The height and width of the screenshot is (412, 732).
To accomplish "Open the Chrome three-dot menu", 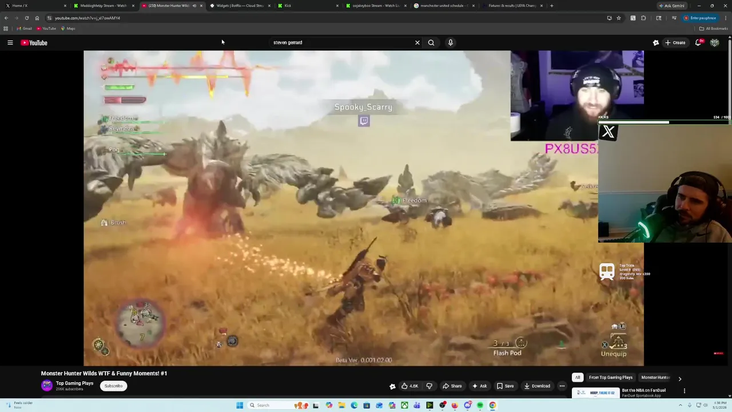I will (x=726, y=18).
